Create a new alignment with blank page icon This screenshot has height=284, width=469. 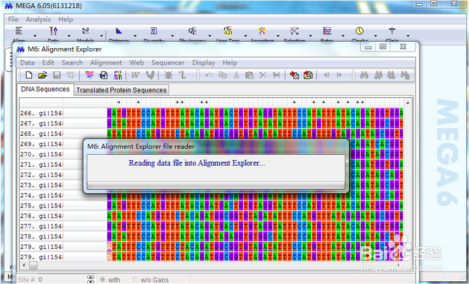[x=29, y=75]
